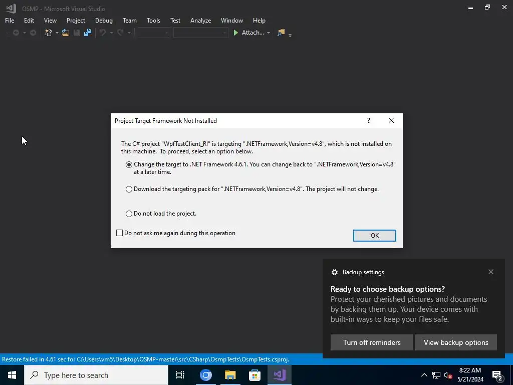Dismiss the Backup settings notification
The width and height of the screenshot is (513, 385).
tap(491, 272)
